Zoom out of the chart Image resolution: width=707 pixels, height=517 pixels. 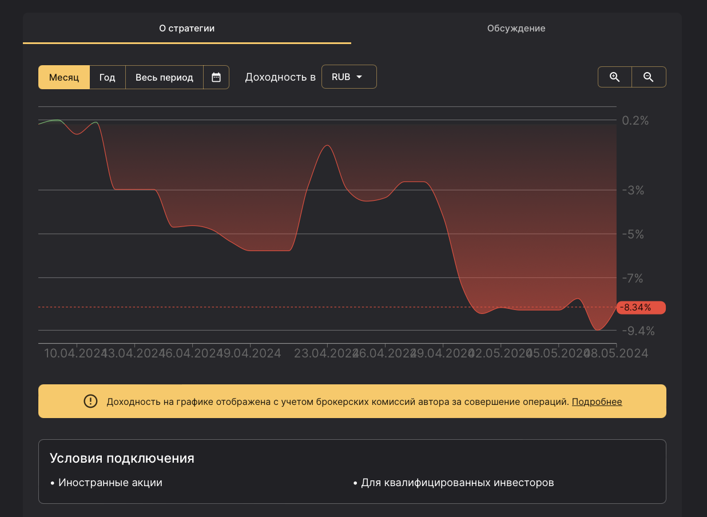coord(649,77)
